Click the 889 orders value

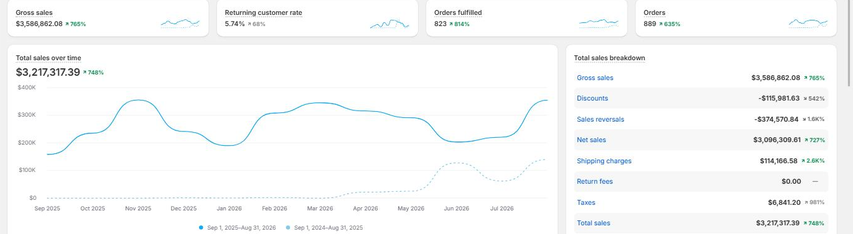coord(650,24)
